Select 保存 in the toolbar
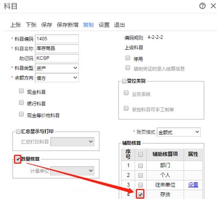 47,25
